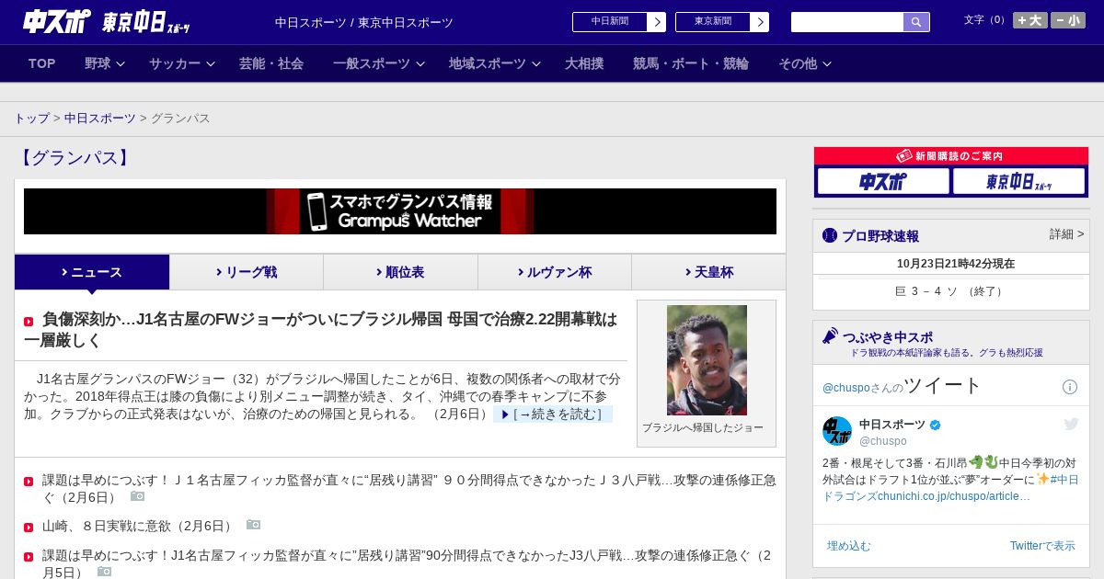This screenshot has height=579, width=1104.
Task: Click the Chunichi Sports header logo
Action: click(106, 21)
